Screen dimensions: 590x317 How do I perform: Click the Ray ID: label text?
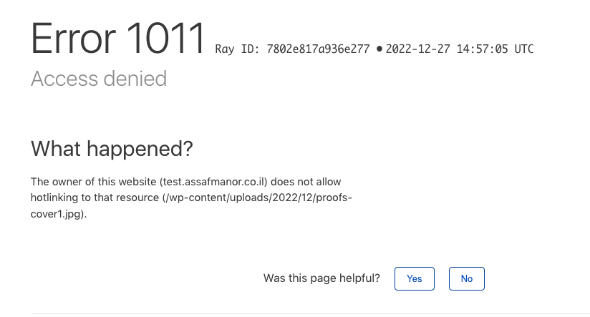click(x=238, y=49)
